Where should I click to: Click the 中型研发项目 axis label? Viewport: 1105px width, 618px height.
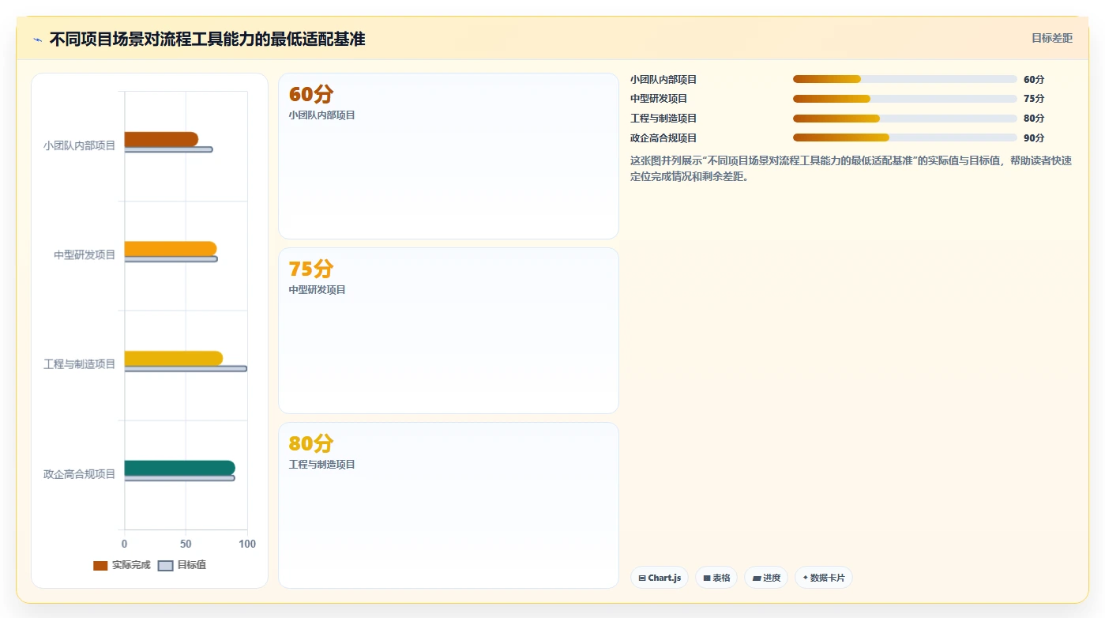85,254
